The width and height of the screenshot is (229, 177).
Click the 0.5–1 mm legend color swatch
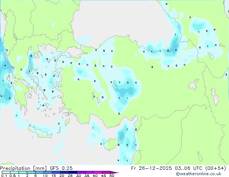tap(14, 172)
